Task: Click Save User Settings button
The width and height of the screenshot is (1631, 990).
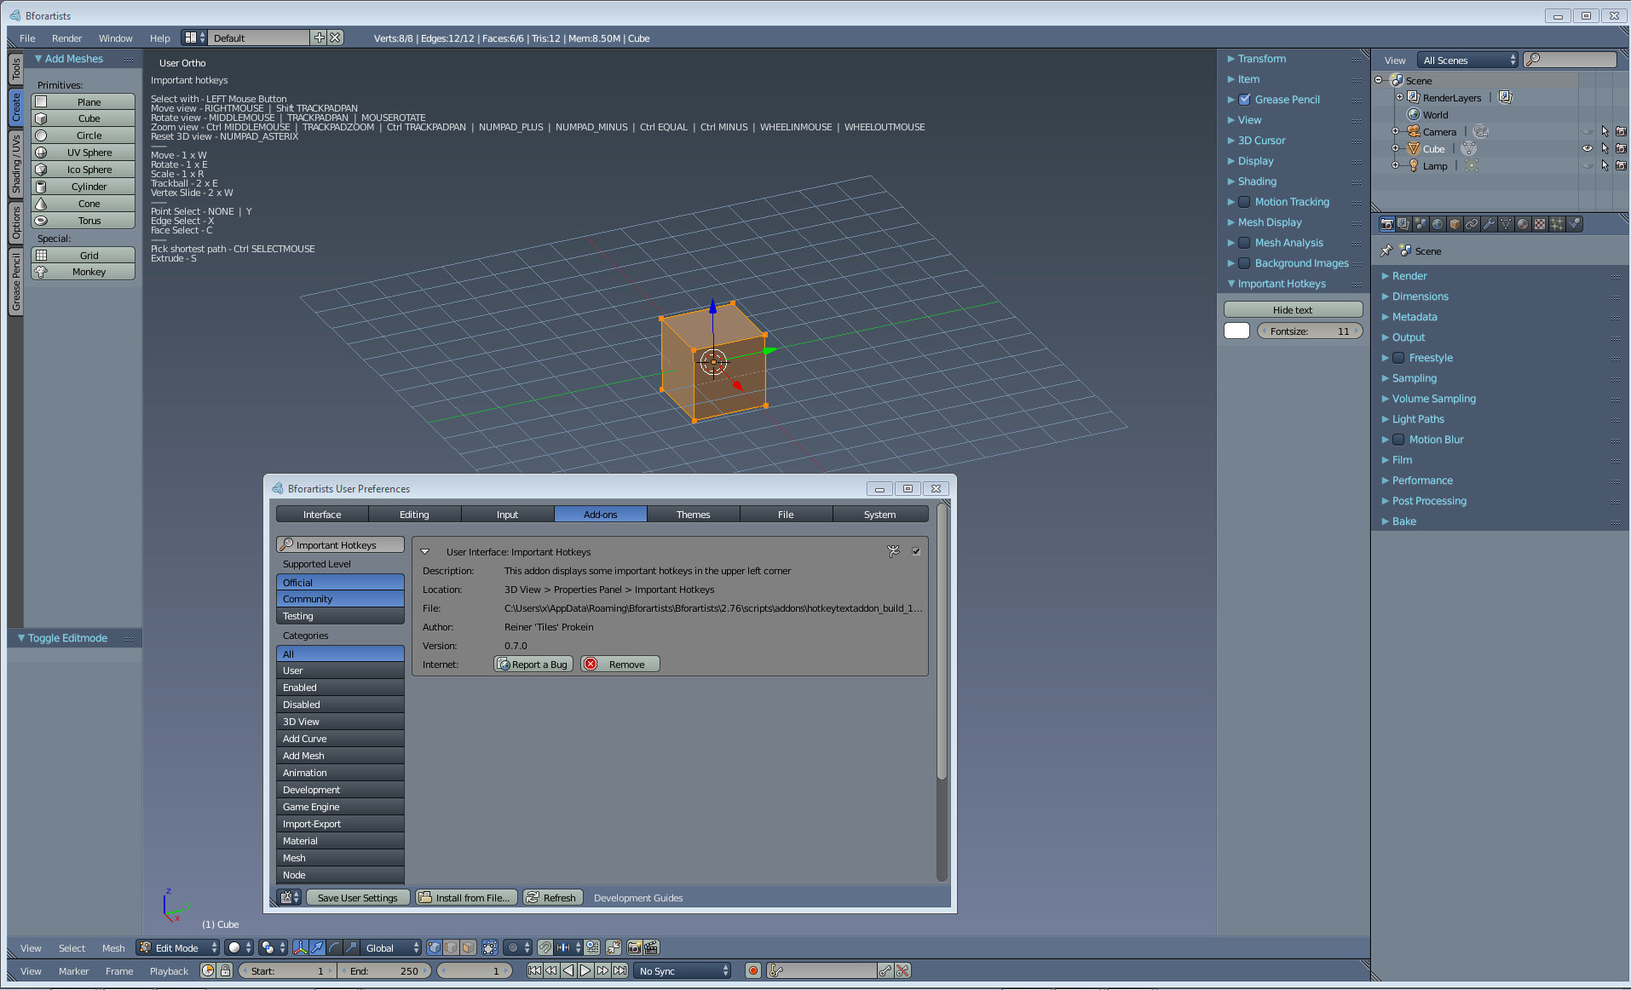Action: [357, 898]
